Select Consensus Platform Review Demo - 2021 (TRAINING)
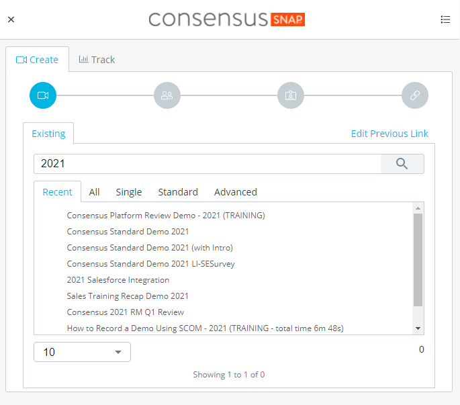The width and height of the screenshot is (460, 405). (x=166, y=216)
